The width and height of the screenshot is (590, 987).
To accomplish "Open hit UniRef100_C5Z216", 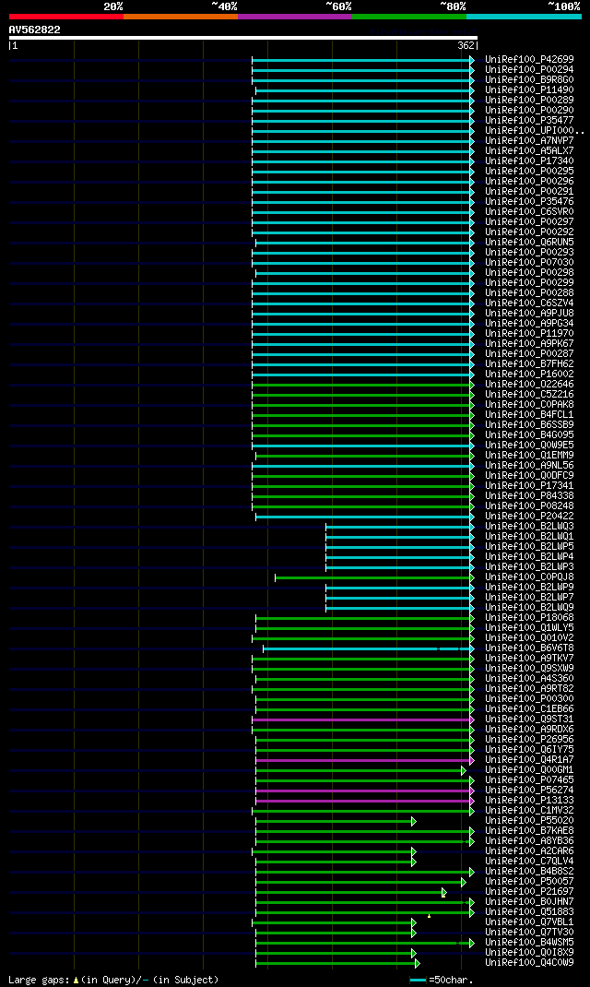I will click(529, 394).
